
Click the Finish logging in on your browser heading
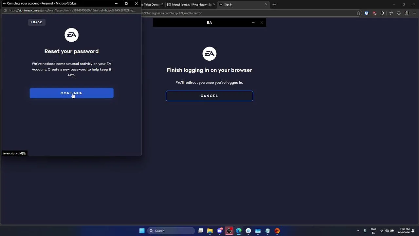[x=209, y=70]
